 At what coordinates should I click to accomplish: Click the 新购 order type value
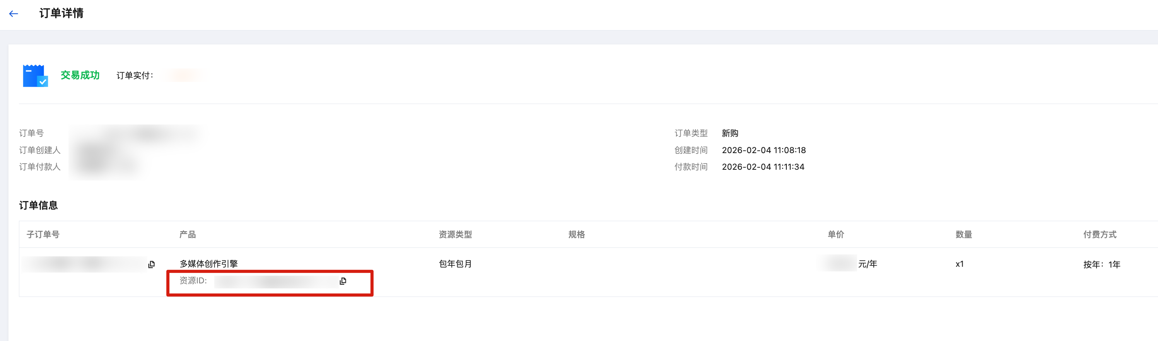[729, 133]
